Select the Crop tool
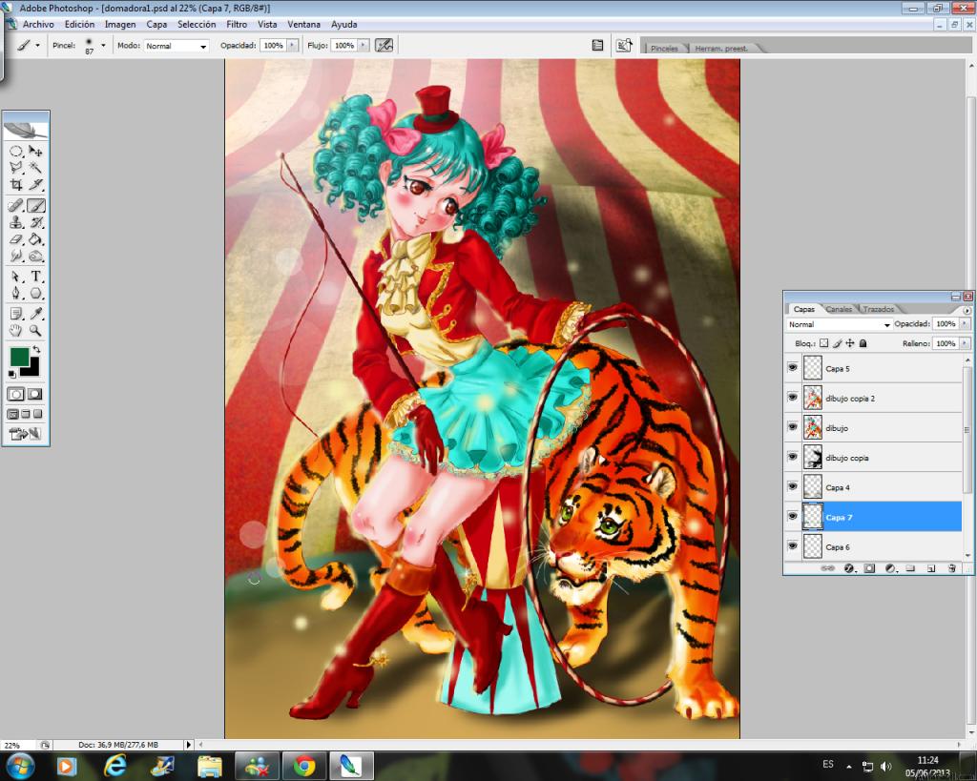This screenshot has width=977, height=781. click(16, 184)
